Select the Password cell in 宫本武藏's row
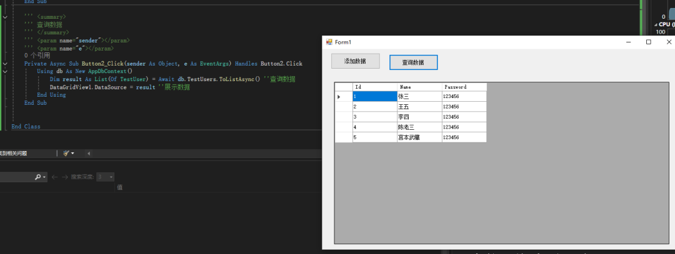This screenshot has width=675, height=254. pyautogui.click(x=464, y=137)
